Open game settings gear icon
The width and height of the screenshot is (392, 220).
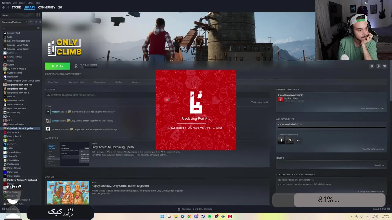[372, 66]
